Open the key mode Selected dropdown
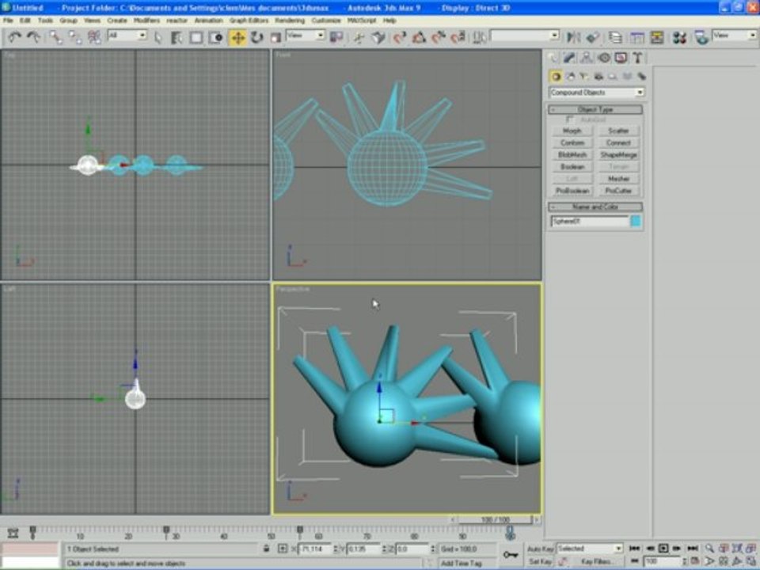 589,549
